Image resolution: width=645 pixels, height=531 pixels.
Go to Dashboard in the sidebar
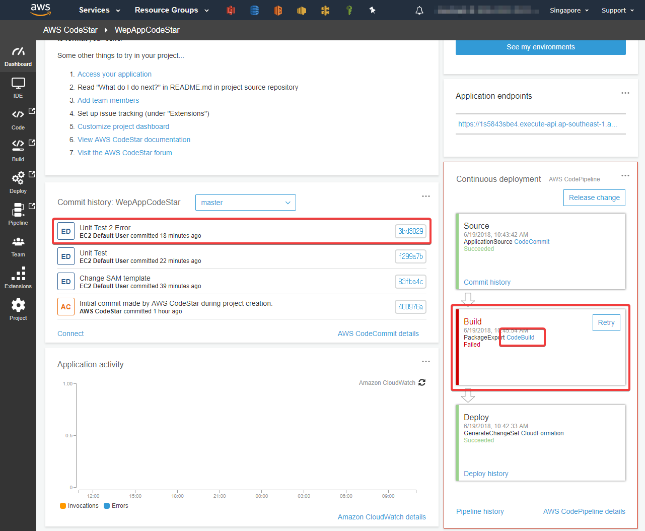coord(18,56)
